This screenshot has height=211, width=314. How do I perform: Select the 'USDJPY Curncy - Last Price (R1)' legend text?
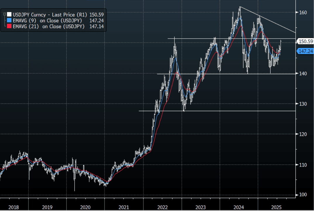pyautogui.click(x=50, y=15)
